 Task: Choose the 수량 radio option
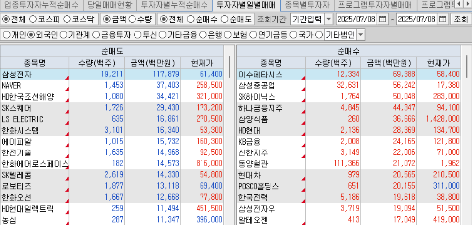[x=132, y=19]
